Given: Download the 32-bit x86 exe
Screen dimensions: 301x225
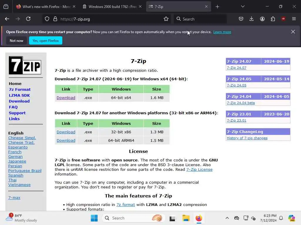Looking at the screenshot, I should (66, 132).
